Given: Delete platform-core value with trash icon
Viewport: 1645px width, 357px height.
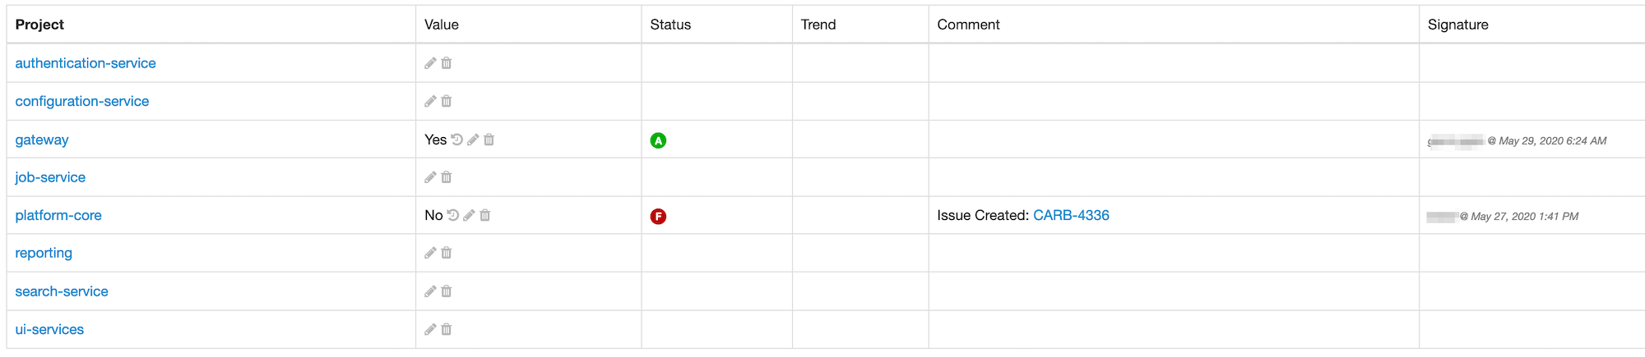Looking at the screenshot, I should 485,215.
